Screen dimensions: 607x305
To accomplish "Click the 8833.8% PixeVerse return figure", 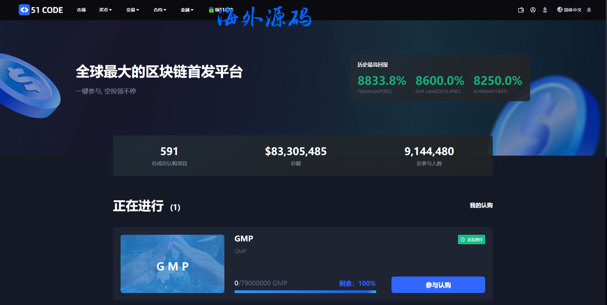I will 382,81.
